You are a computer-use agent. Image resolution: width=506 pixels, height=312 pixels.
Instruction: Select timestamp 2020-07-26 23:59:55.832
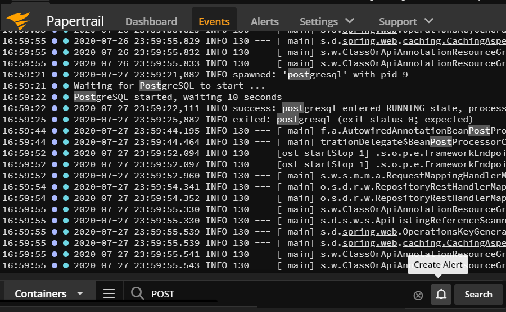click(137, 52)
